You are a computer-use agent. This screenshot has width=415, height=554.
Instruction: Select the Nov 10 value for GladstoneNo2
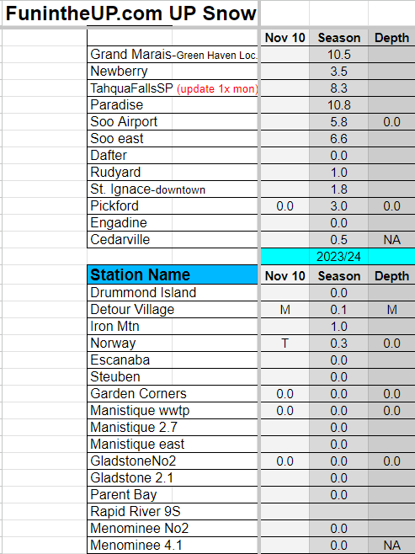[x=285, y=461]
